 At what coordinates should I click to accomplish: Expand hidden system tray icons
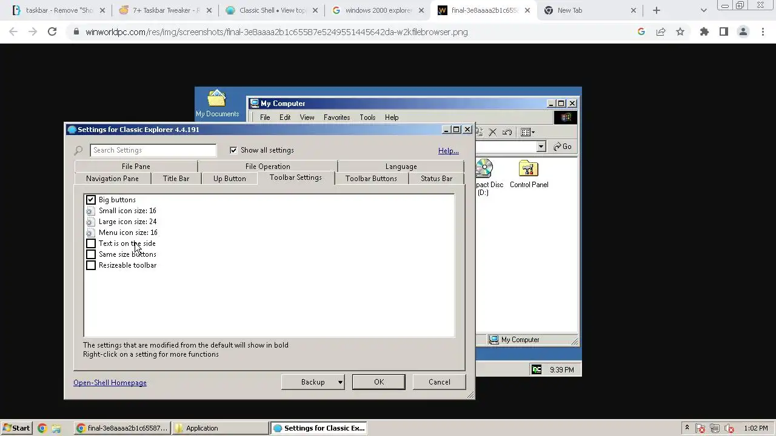(x=687, y=428)
